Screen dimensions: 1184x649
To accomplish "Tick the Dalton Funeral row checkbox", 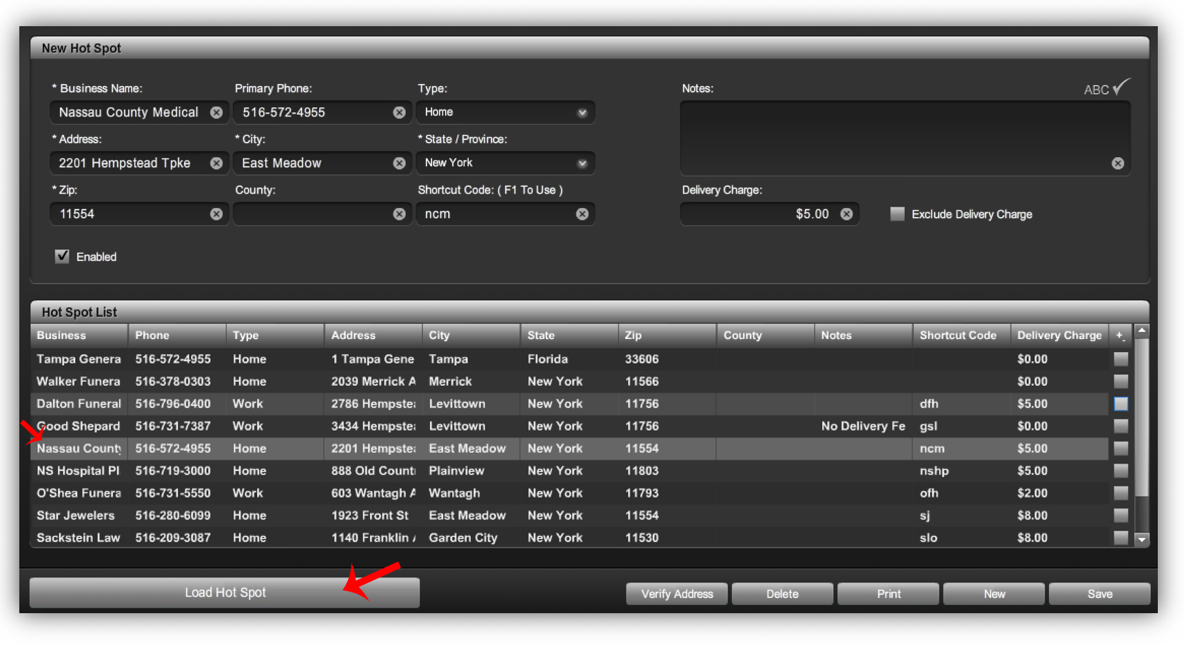I will point(1121,404).
